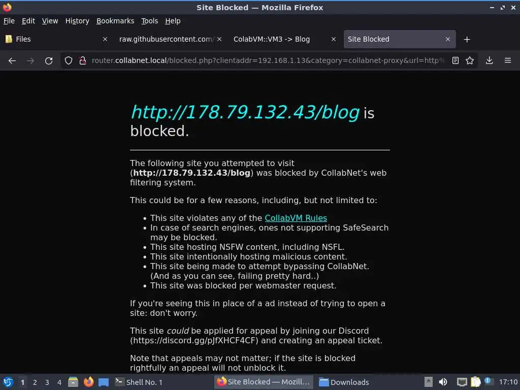Click the network status tray icon
This screenshot has height=390, width=520.
[462, 382]
